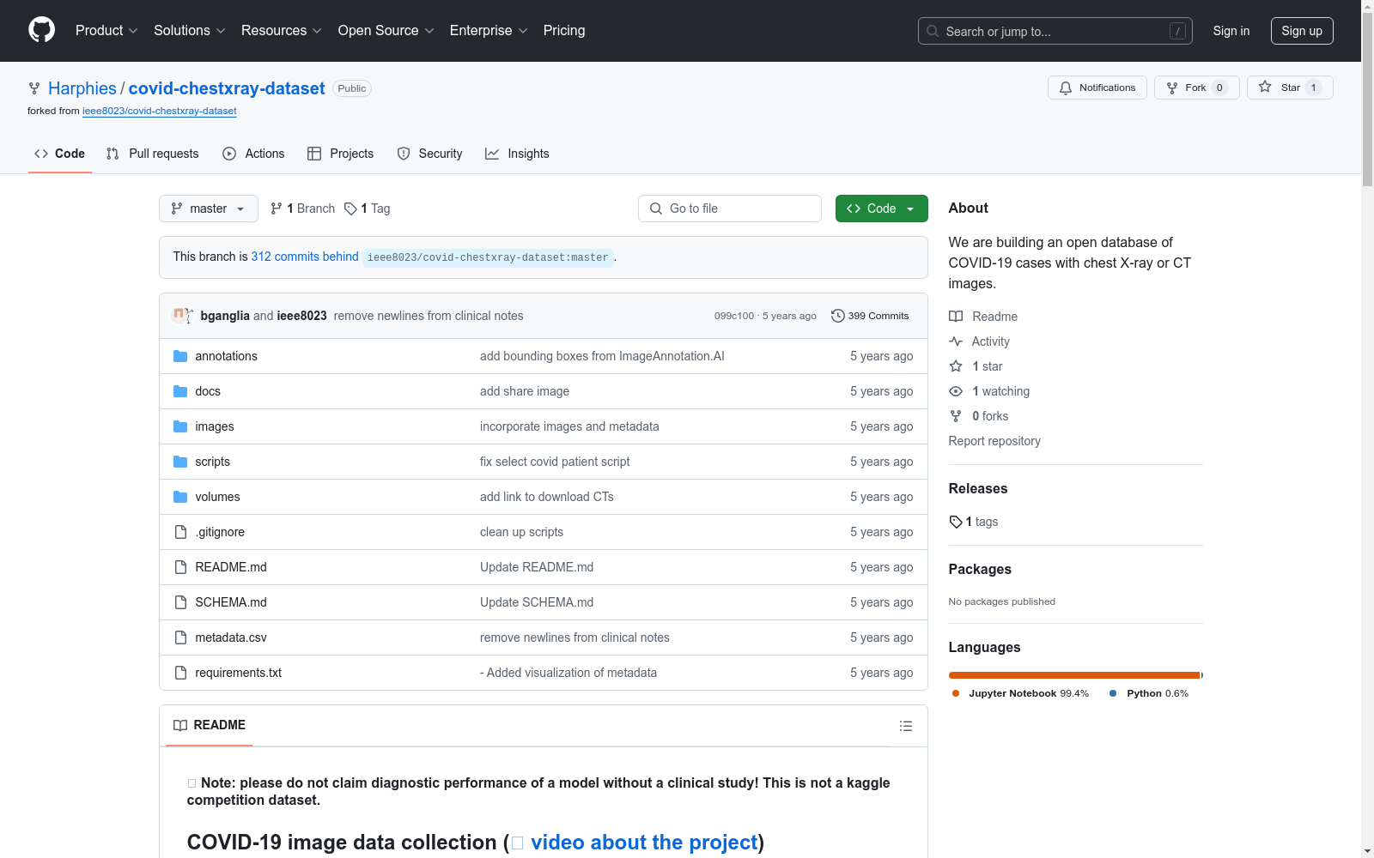Open the Notifications bell button
Screen dimensions: 1374x858
(x=1097, y=88)
